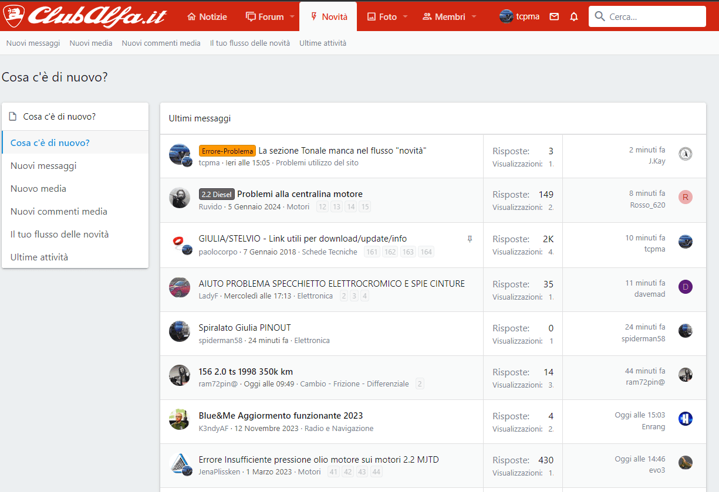719x492 pixels.
Task: Open the Forum nav tab
Action: pyautogui.click(x=265, y=16)
